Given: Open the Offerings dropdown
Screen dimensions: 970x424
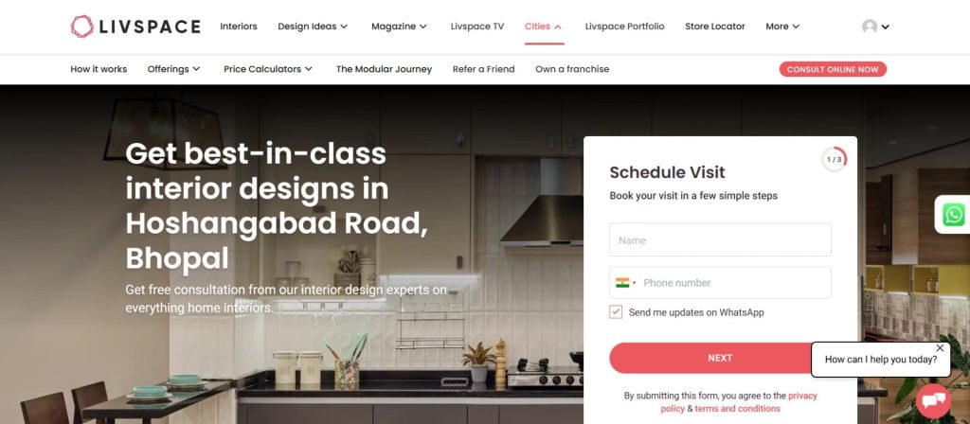Looking at the screenshot, I should [174, 69].
